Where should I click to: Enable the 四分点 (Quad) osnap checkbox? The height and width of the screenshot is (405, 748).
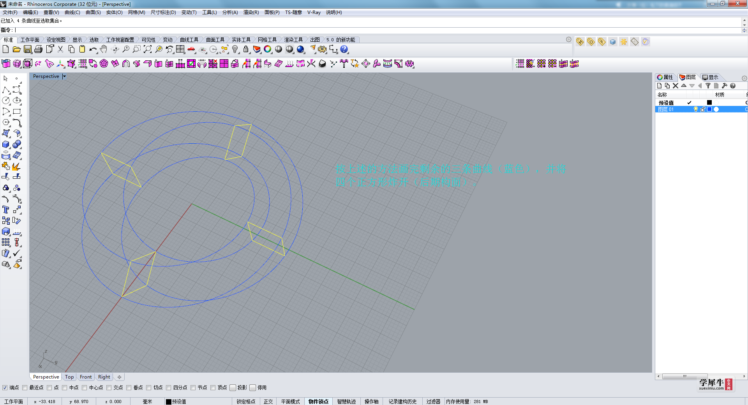tap(169, 387)
